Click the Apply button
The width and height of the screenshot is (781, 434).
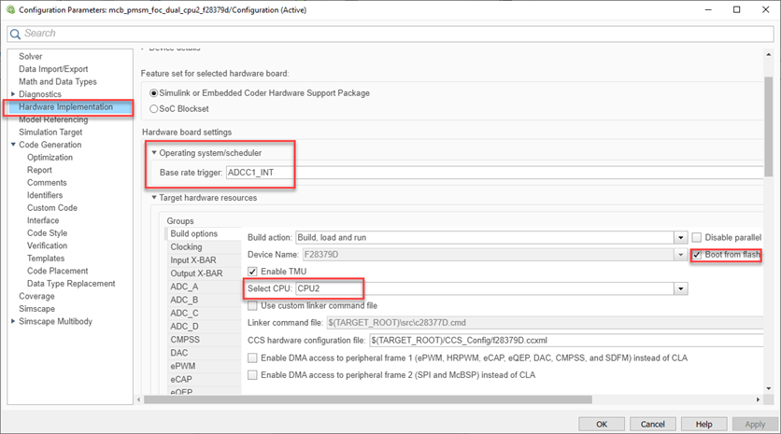pos(755,424)
